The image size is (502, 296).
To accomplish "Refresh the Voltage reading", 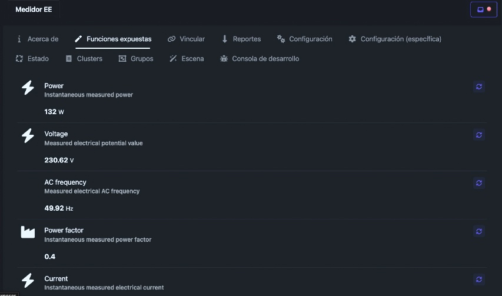I will [478, 135].
